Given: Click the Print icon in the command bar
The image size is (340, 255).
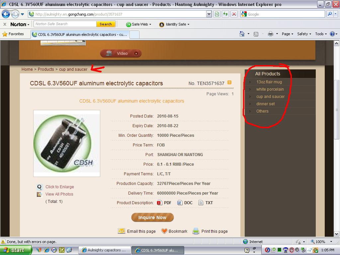Looking at the screenshot, I should tap(270, 34).
